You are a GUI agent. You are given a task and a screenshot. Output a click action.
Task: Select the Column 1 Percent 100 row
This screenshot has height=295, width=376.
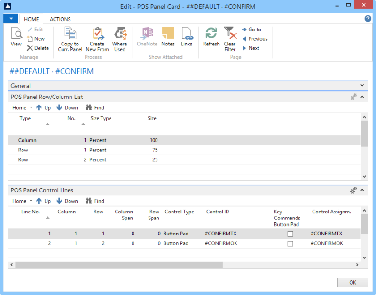[x=184, y=140]
